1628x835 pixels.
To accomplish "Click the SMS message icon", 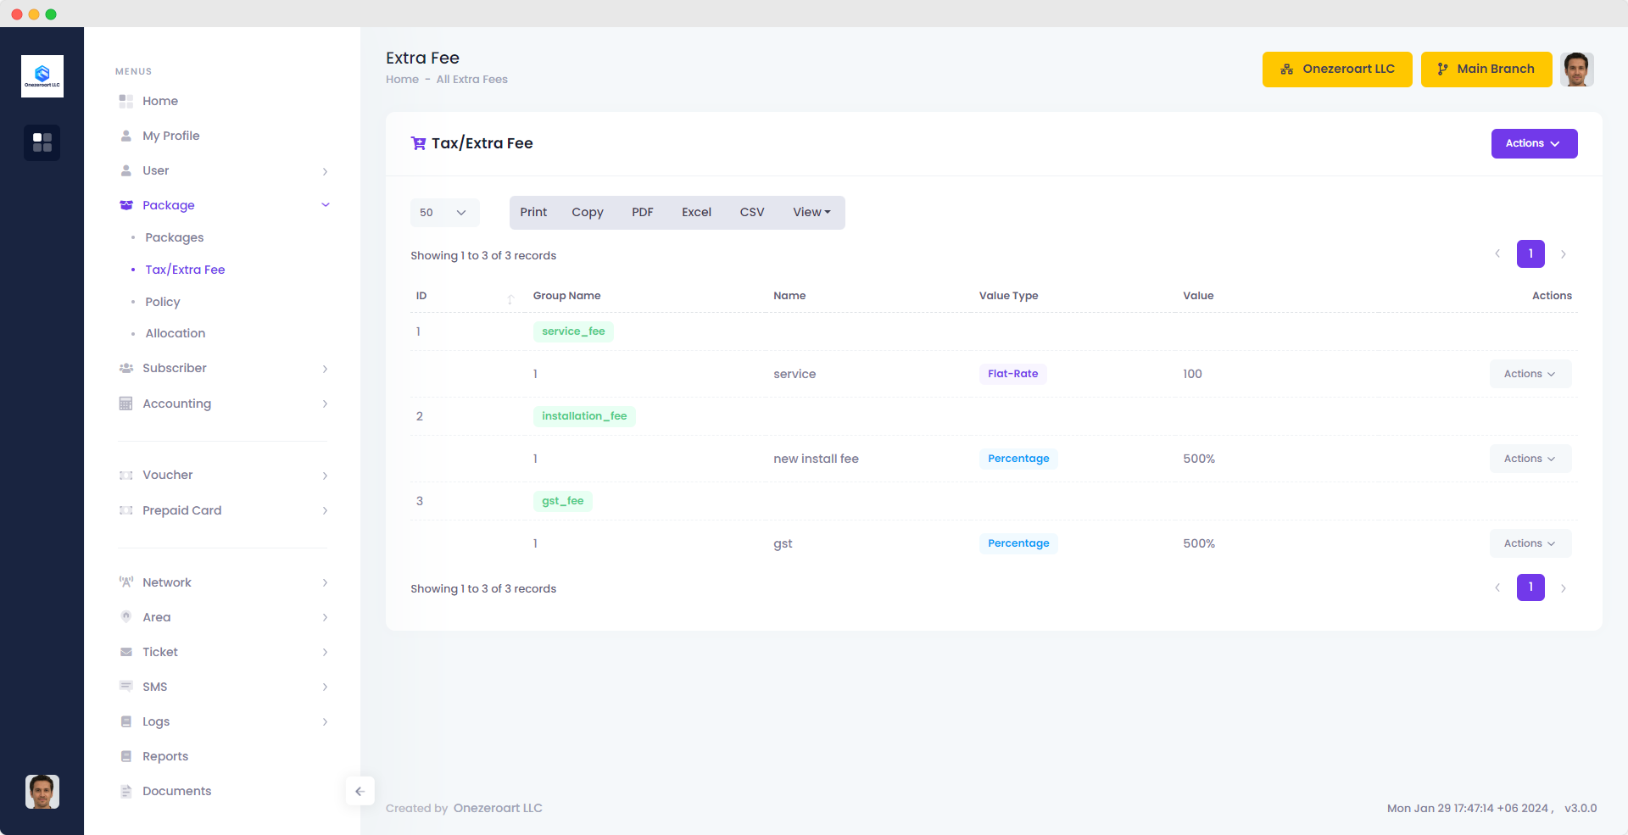I will [x=126, y=687].
